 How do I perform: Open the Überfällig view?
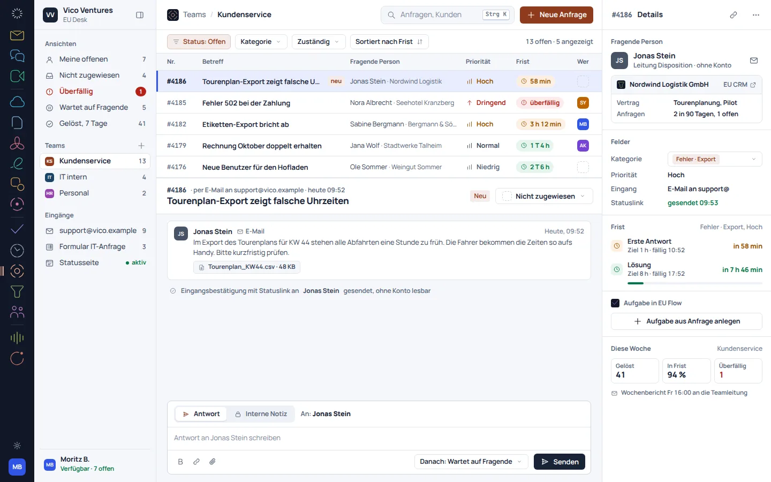point(95,92)
